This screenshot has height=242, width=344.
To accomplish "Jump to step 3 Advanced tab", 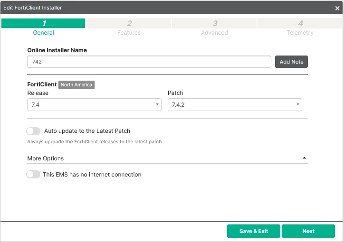I will coord(214,27).
